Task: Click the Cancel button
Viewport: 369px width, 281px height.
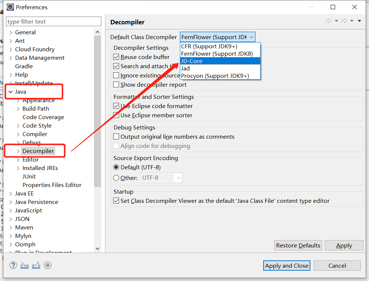Action: pos(337,266)
